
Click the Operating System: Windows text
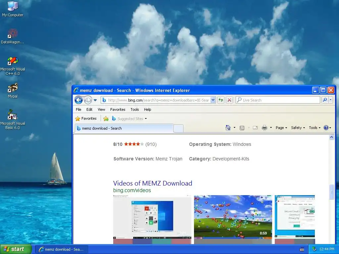click(220, 144)
